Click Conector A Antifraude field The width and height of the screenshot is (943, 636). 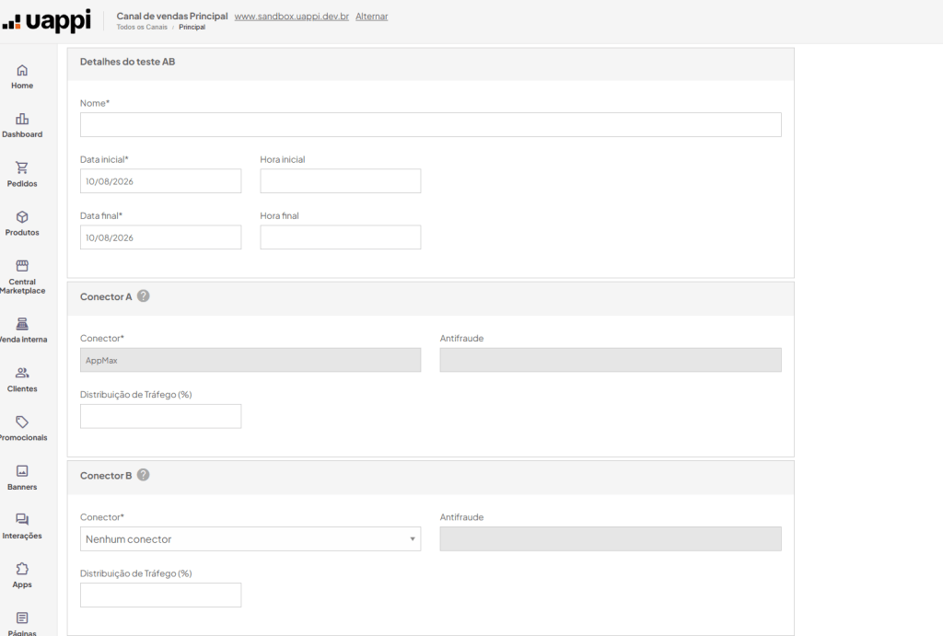(x=611, y=360)
